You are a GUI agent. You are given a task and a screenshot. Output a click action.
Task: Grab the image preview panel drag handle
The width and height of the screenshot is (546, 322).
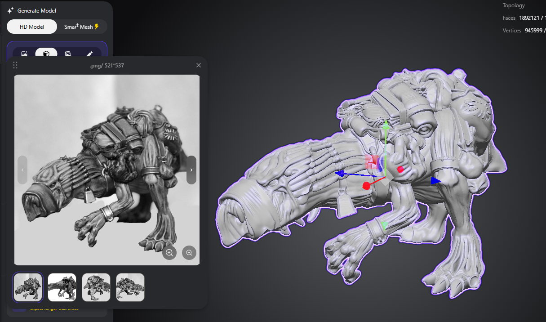(15, 65)
